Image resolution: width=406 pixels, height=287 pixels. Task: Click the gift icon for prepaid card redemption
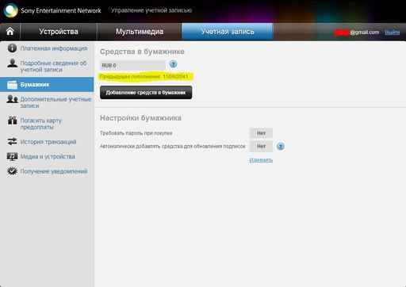tap(12, 121)
